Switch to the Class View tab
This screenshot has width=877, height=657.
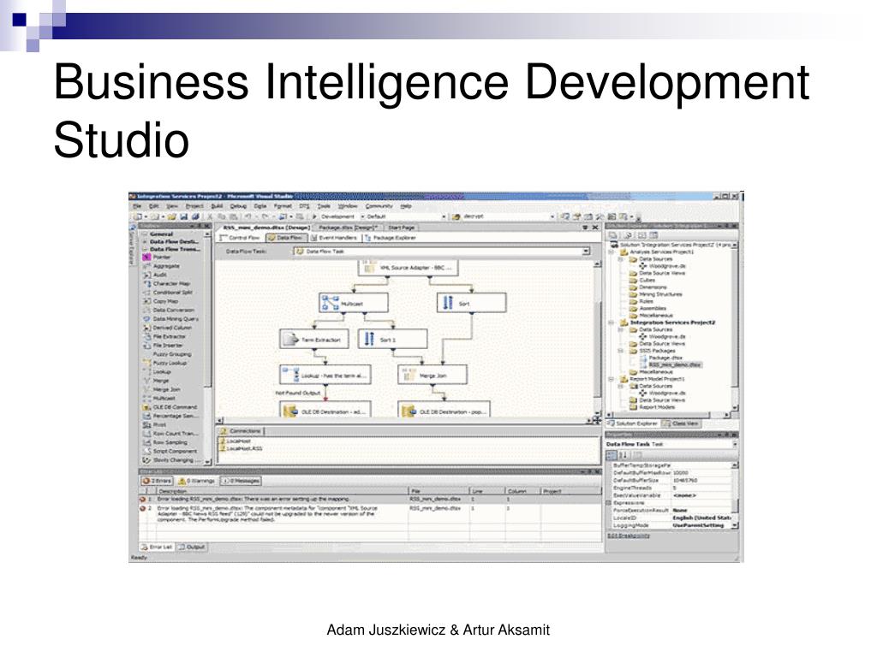point(681,423)
